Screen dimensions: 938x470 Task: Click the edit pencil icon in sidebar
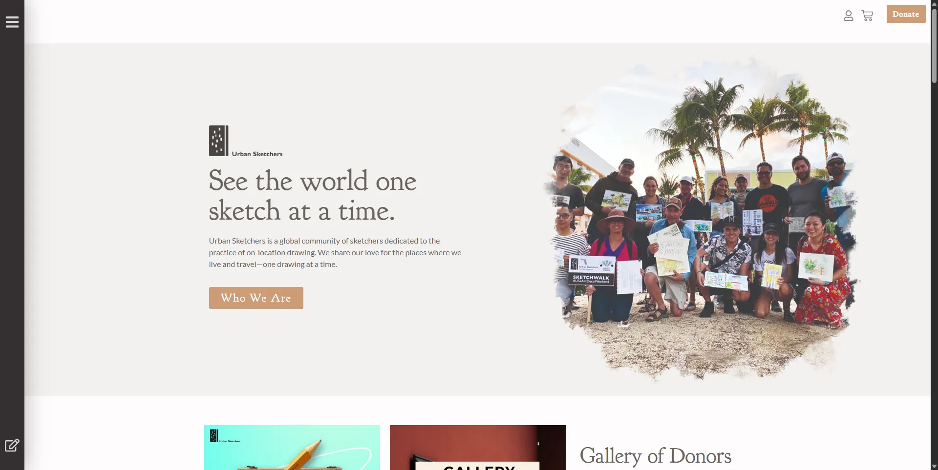pos(12,445)
